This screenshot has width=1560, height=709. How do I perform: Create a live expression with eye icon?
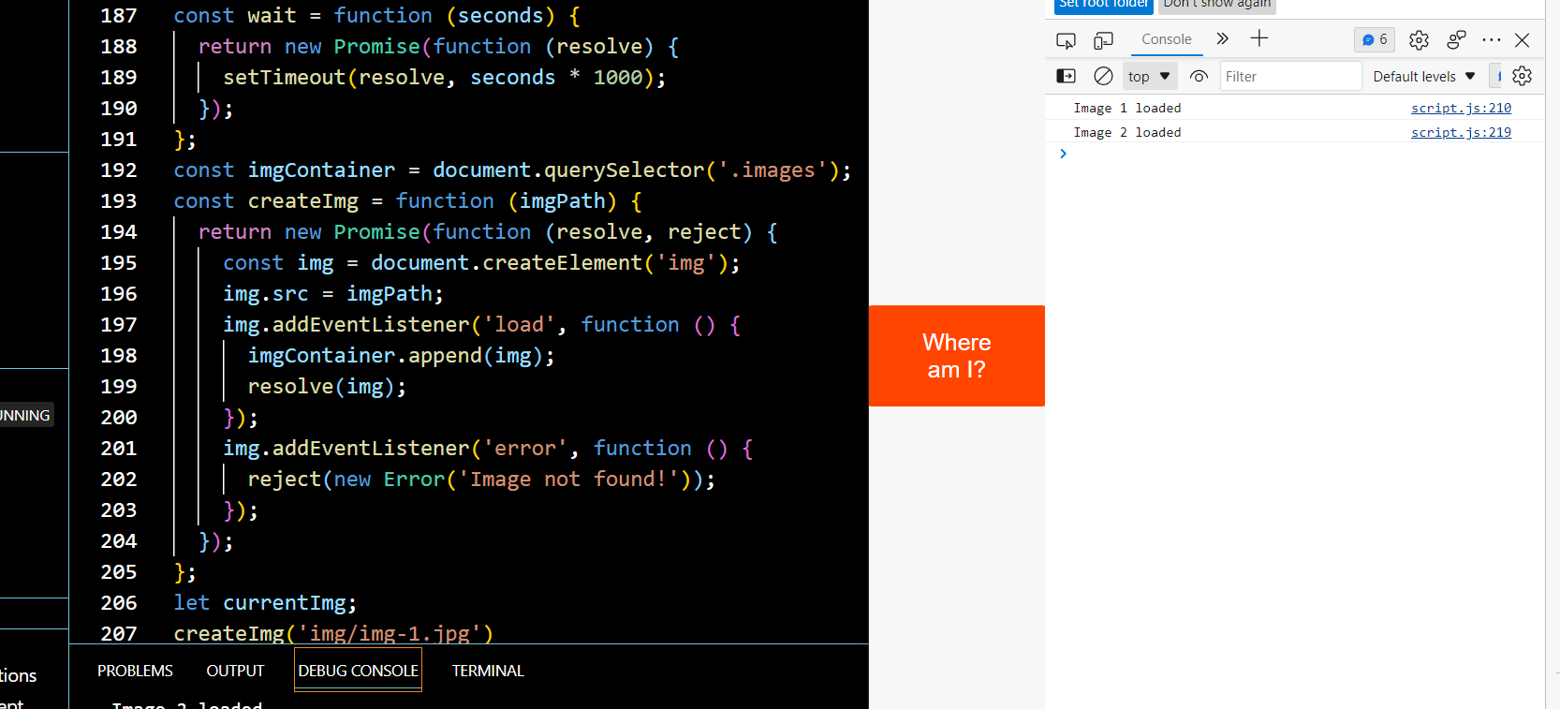pos(1199,77)
